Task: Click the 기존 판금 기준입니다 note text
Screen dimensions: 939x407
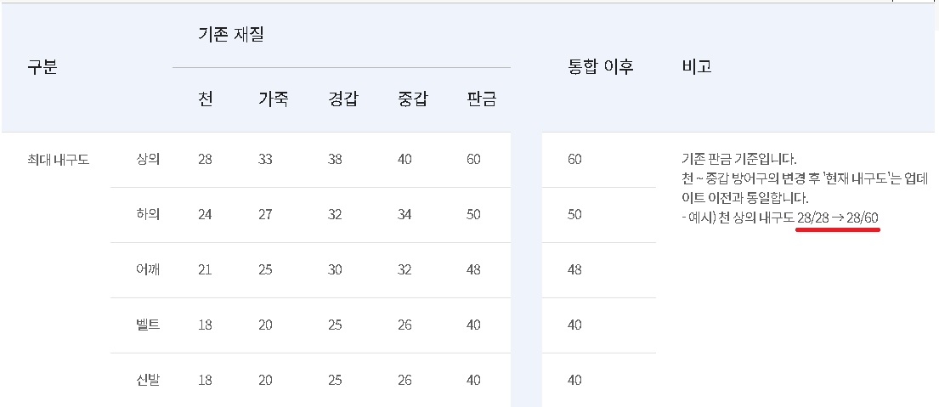Action: [x=738, y=159]
